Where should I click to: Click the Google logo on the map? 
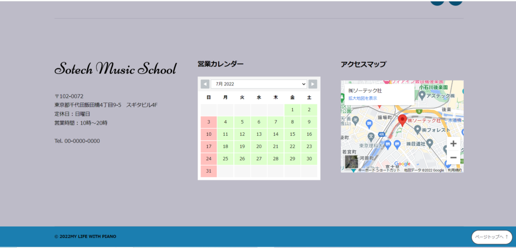coord(402,163)
